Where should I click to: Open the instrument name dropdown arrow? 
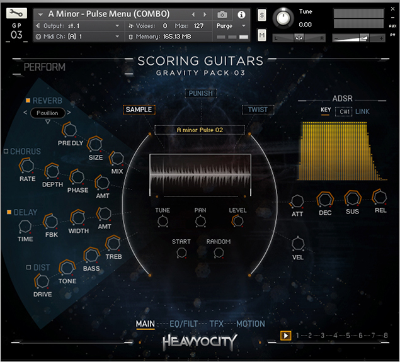(40, 14)
